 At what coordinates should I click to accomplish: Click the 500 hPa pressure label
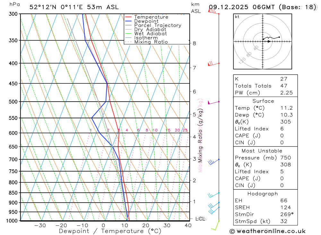pyautogui.click(x=13, y=102)
